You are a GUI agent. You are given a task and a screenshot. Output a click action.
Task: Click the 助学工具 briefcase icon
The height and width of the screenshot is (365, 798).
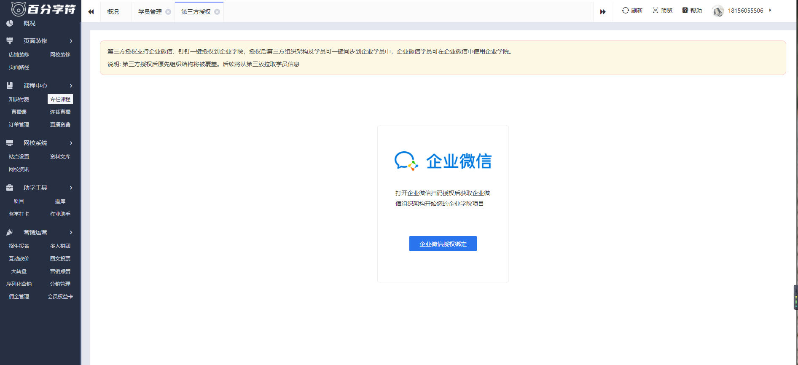tap(10, 188)
